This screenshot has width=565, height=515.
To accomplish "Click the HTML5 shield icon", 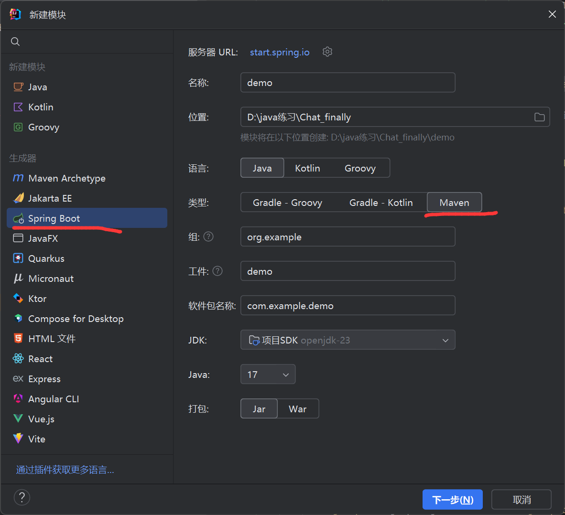I will pyautogui.click(x=18, y=339).
